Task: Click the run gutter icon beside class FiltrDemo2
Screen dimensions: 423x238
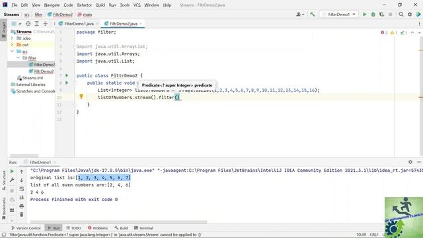Action: 67,75
